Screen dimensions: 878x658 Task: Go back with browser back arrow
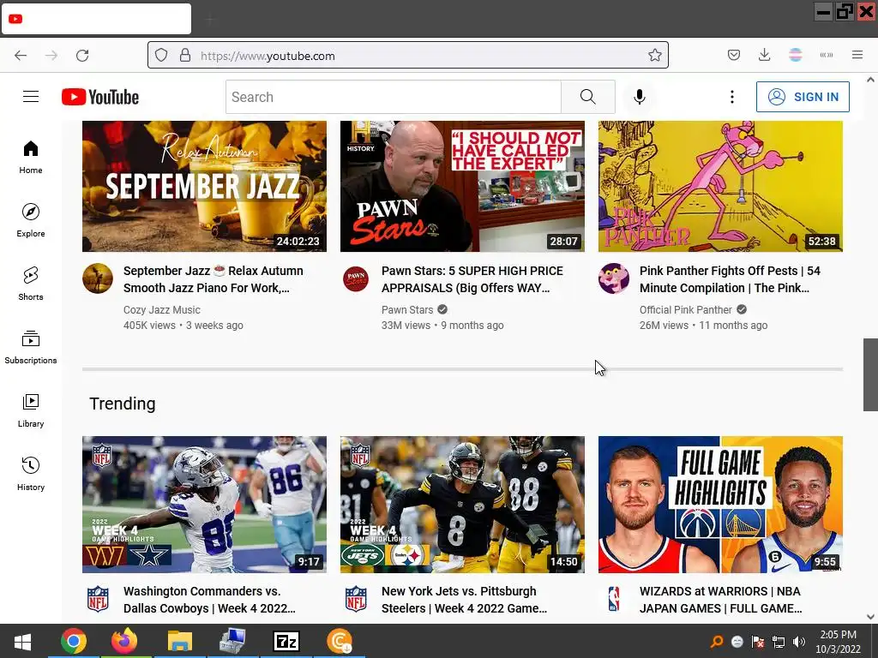click(21, 56)
